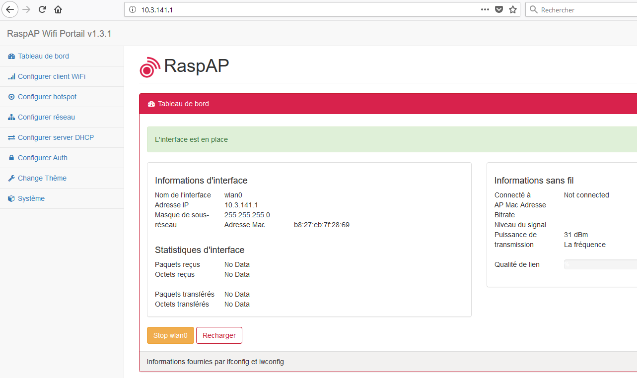Screen dimensions: 637x378
Task: Go forward with the browser forward arrow
Action: (26, 9)
